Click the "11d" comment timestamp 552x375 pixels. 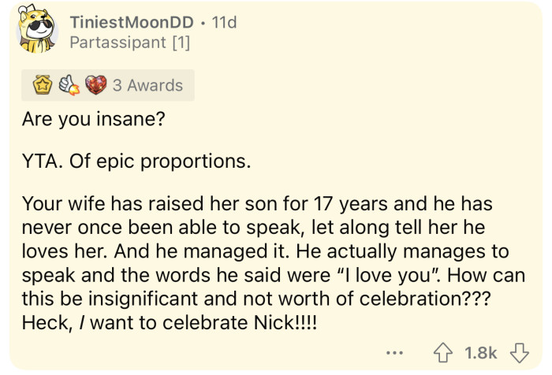point(224,20)
